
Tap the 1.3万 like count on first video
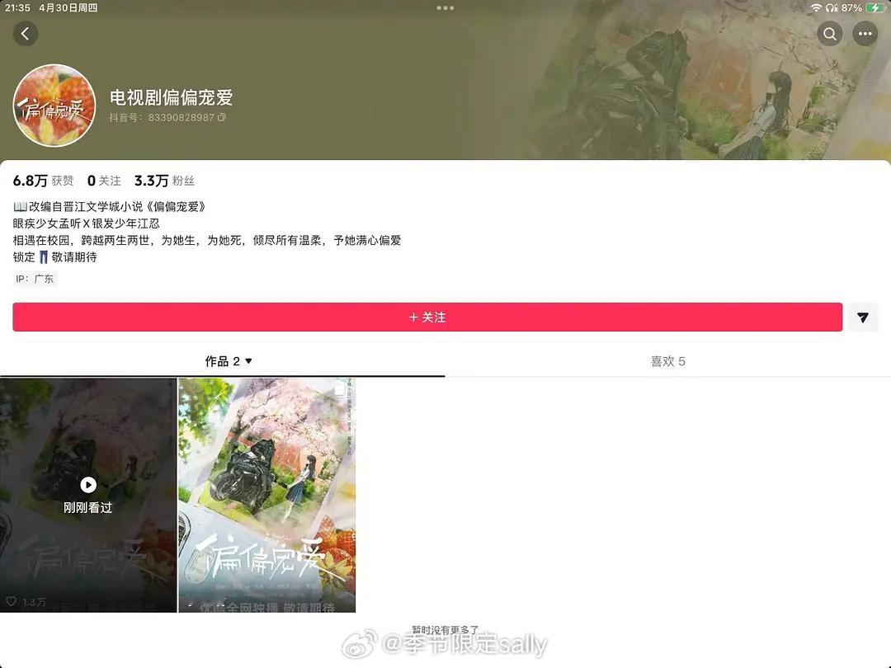(26, 601)
